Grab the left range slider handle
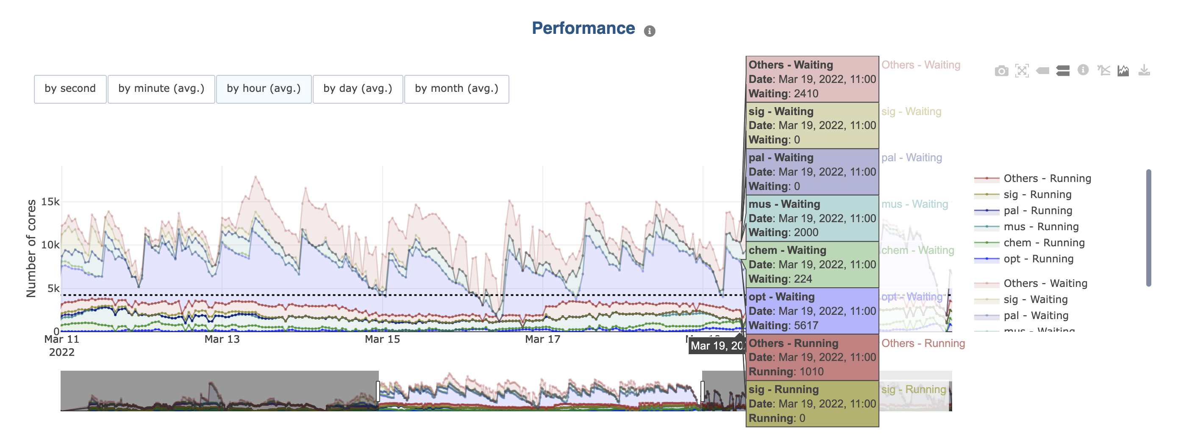The height and width of the screenshot is (435, 1178). pos(378,391)
